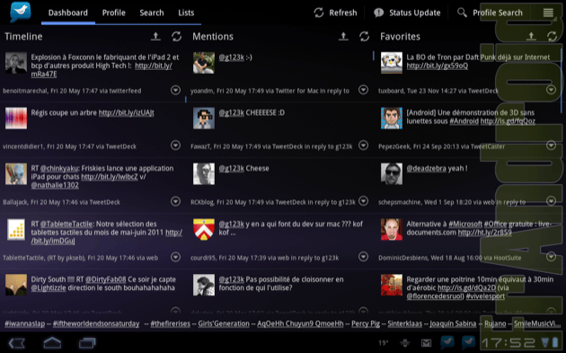Open the Search tab
The height and width of the screenshot is (353, 566).
click(x=152, y=13)
